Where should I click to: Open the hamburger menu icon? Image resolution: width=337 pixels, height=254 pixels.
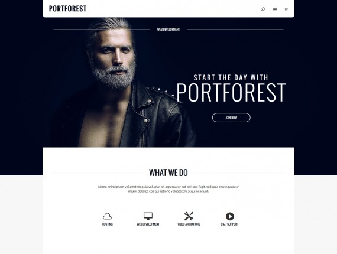[x=275, y=9]
